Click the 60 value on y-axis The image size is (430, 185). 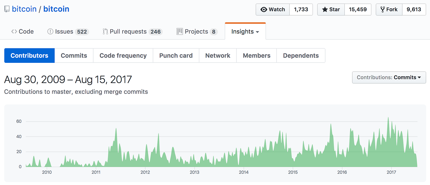coord(19,121)
